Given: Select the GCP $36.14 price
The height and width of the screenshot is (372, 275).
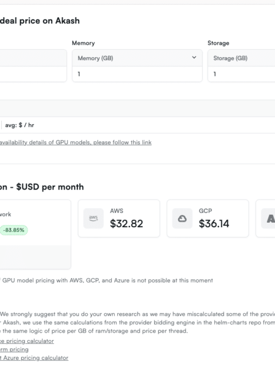Looking at the screenshot, I should [214, 224].
